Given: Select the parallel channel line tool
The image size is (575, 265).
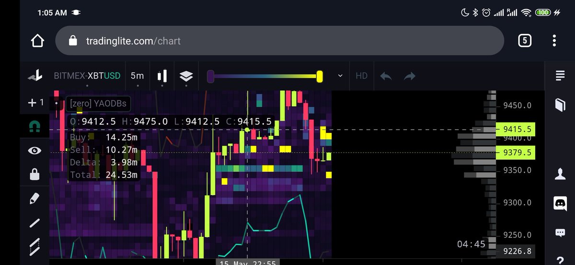Looking at the screenshot, I should pos(34,247).
